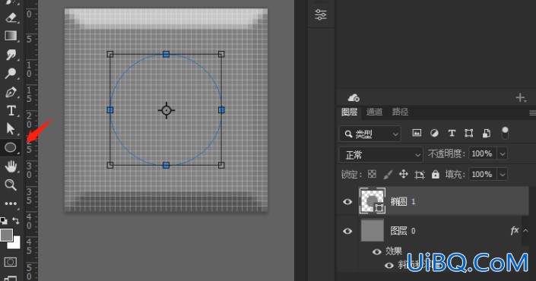Click the top middle handle of ellipse
Screen dimensions: 536x281
pyautogui.click(x=166, y=54)
